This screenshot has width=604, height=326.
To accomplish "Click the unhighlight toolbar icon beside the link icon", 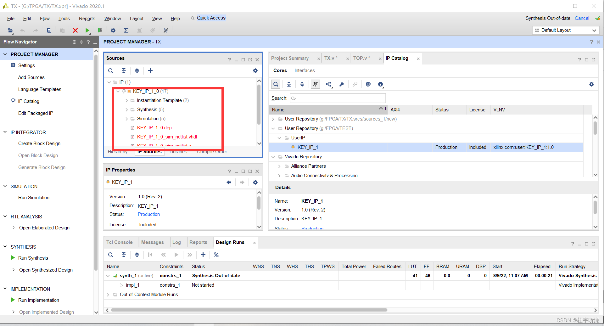I will [166, 31].
